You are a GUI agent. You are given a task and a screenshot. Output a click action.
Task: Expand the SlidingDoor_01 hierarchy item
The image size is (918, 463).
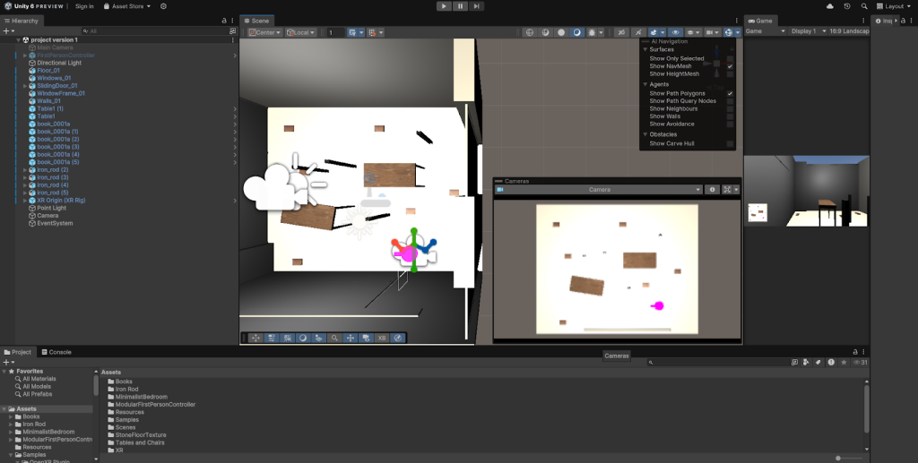25,86
